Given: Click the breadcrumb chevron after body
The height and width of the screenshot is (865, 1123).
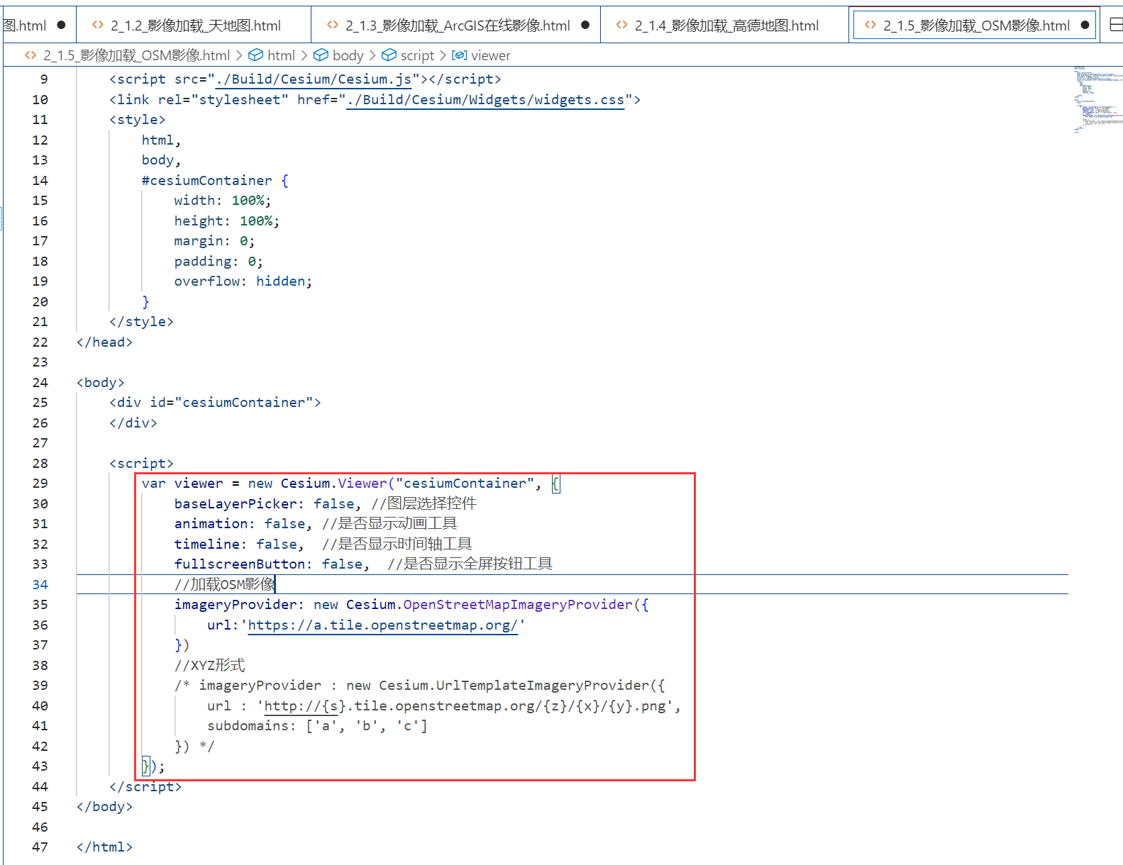Looking at the screenshot, I should click(x=372, y=55).
